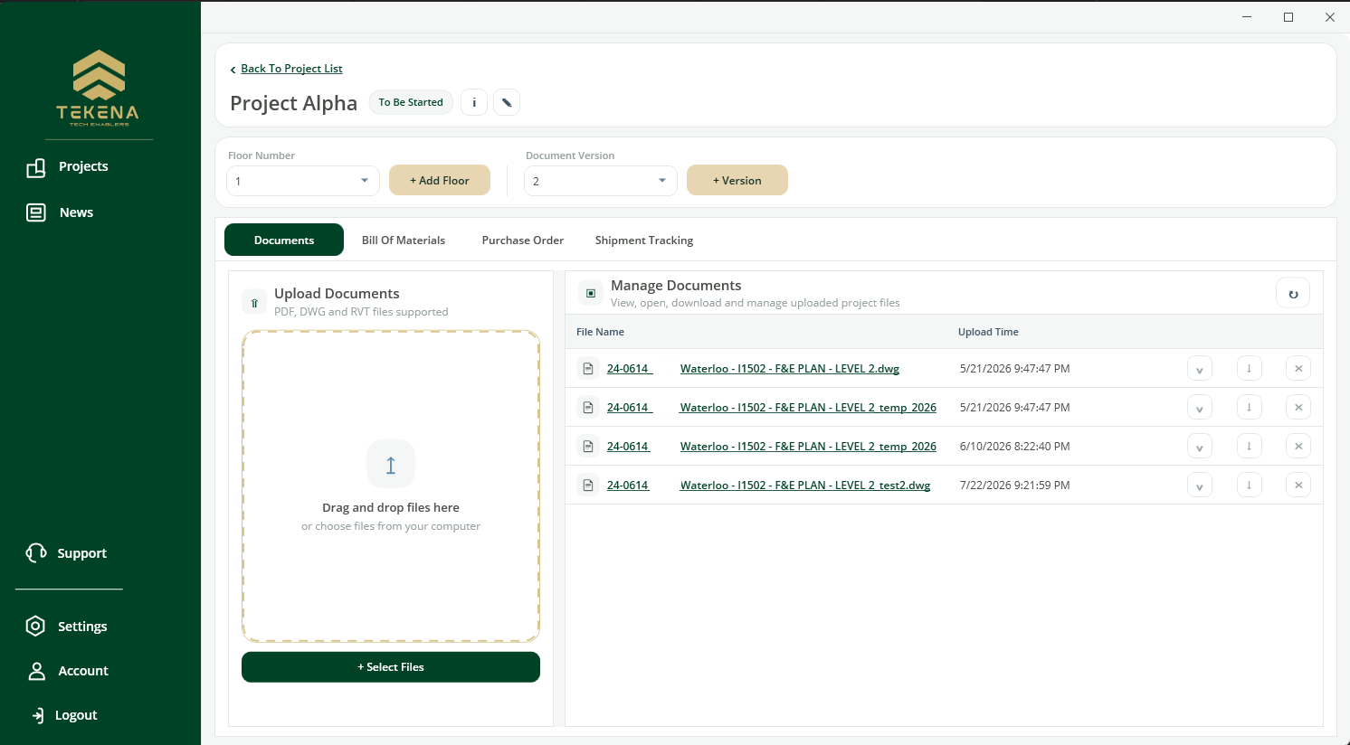Open the Bill Of Materials tab

[404, 240]
